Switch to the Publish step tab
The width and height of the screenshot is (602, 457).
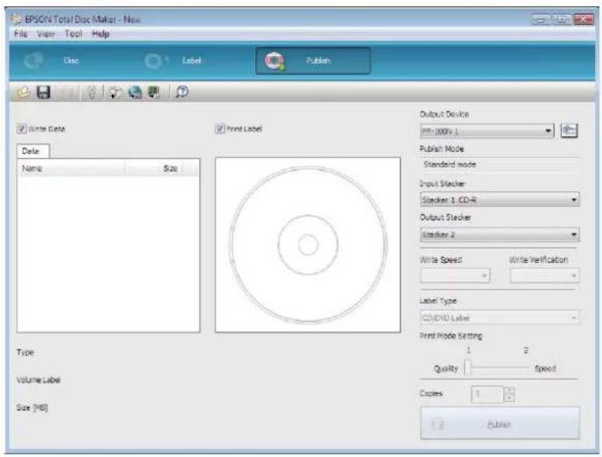click(x=313, y=61)
